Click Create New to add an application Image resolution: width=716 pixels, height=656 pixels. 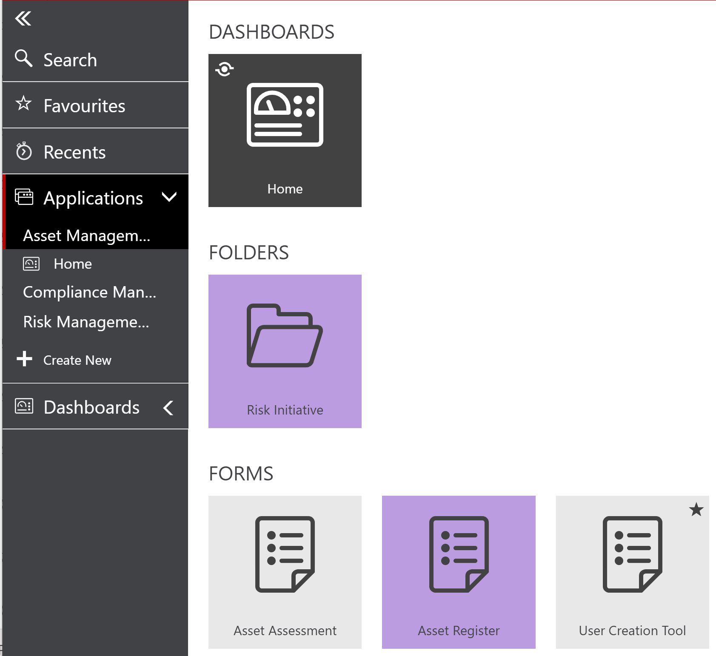pos(76,360)
